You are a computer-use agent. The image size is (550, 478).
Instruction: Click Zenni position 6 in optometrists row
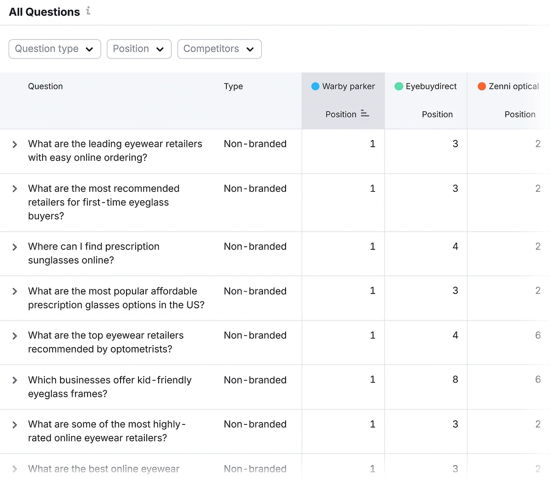pos(538,335)
